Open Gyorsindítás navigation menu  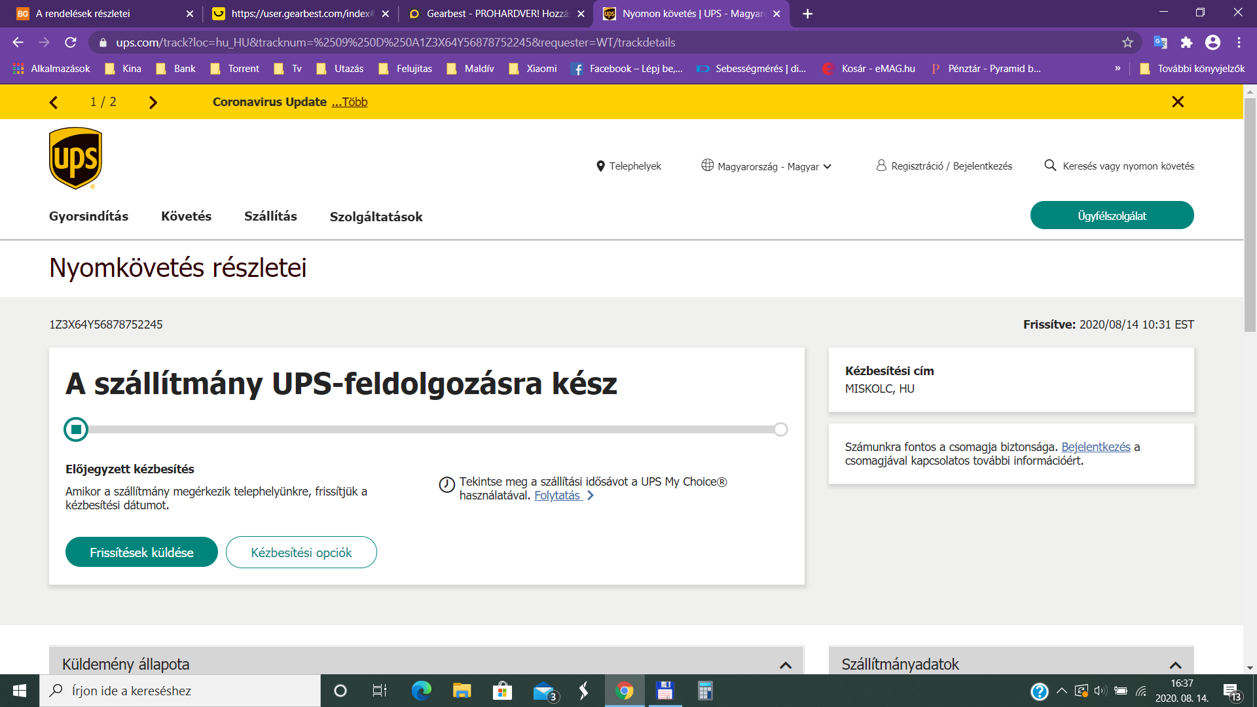click(88, 216)
